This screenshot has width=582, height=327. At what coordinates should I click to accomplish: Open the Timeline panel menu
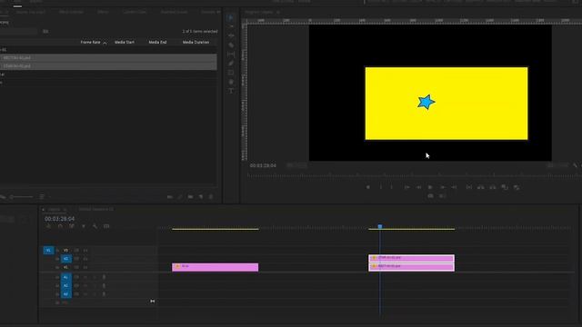click(x=65, y=210)
